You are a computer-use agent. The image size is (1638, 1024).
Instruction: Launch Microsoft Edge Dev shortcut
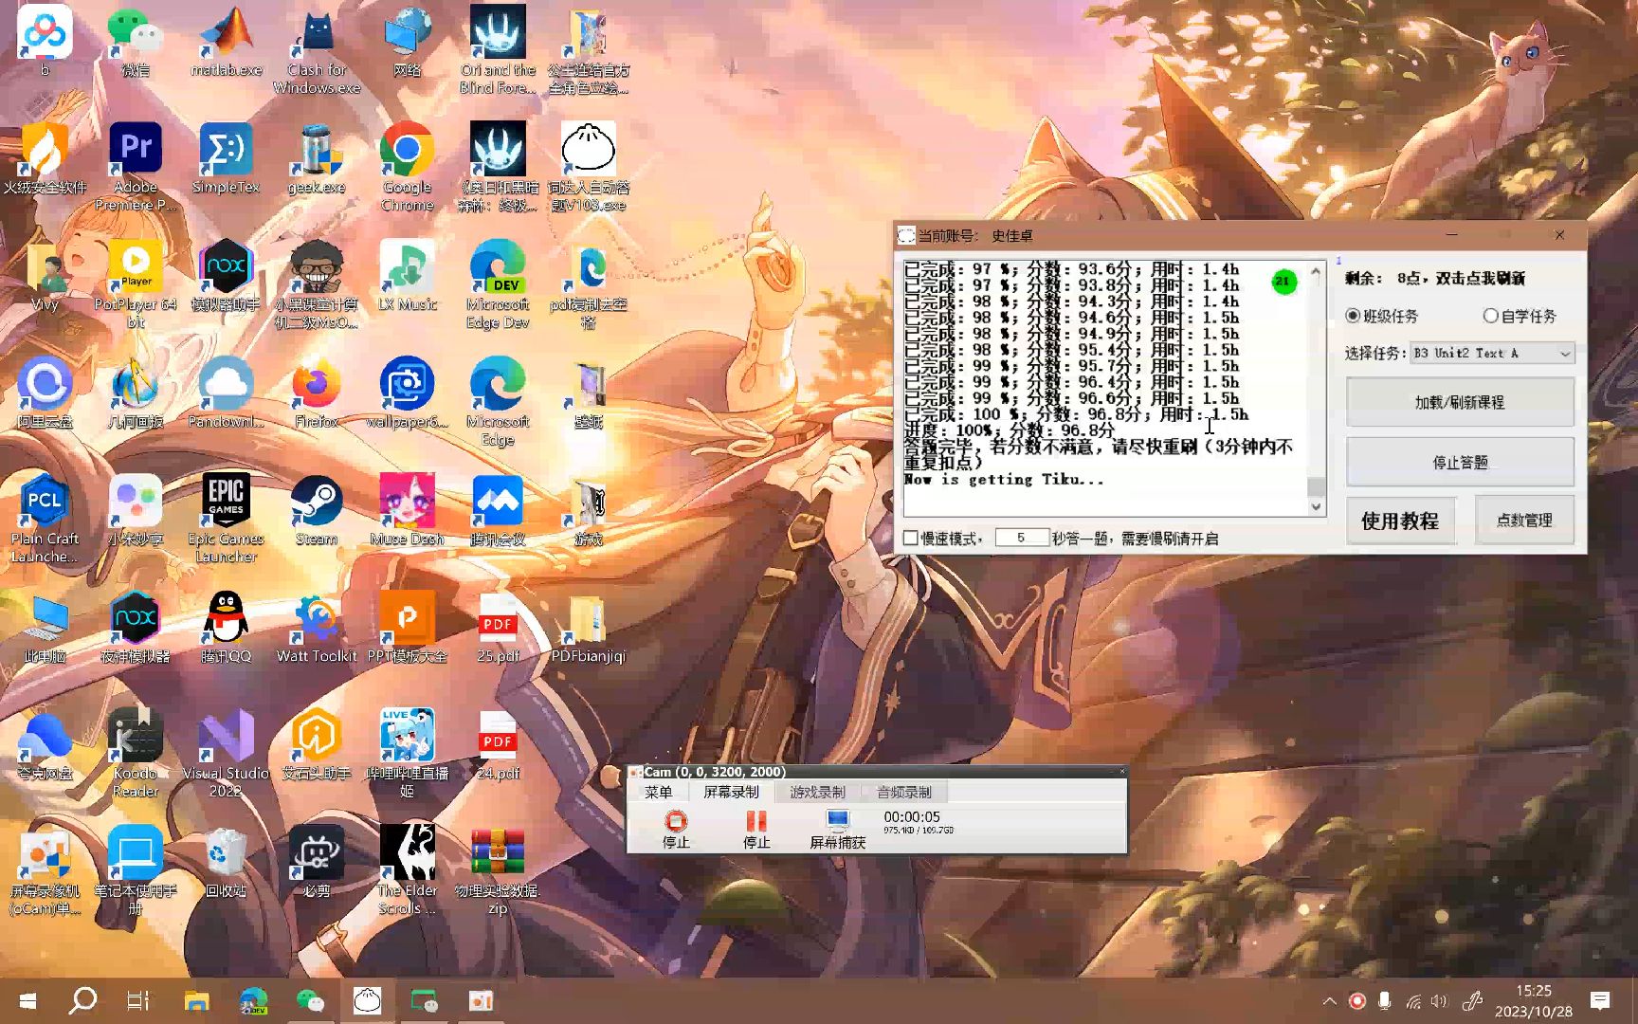tap(498, 284)
